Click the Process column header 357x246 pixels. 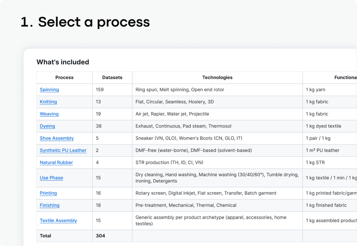(64, 77)
